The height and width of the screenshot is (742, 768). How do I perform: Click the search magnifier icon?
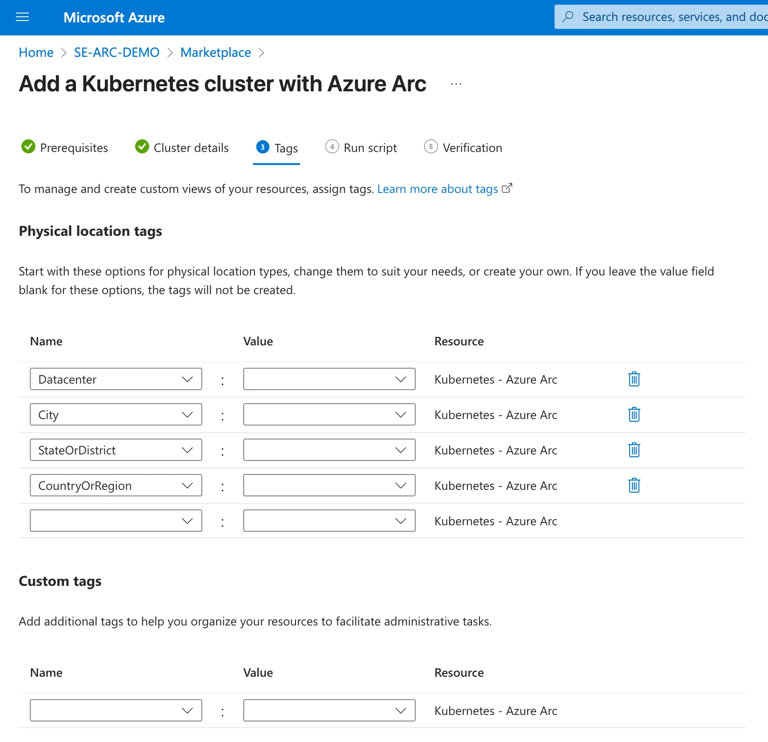pyautogui.click(x=568, y=17)
